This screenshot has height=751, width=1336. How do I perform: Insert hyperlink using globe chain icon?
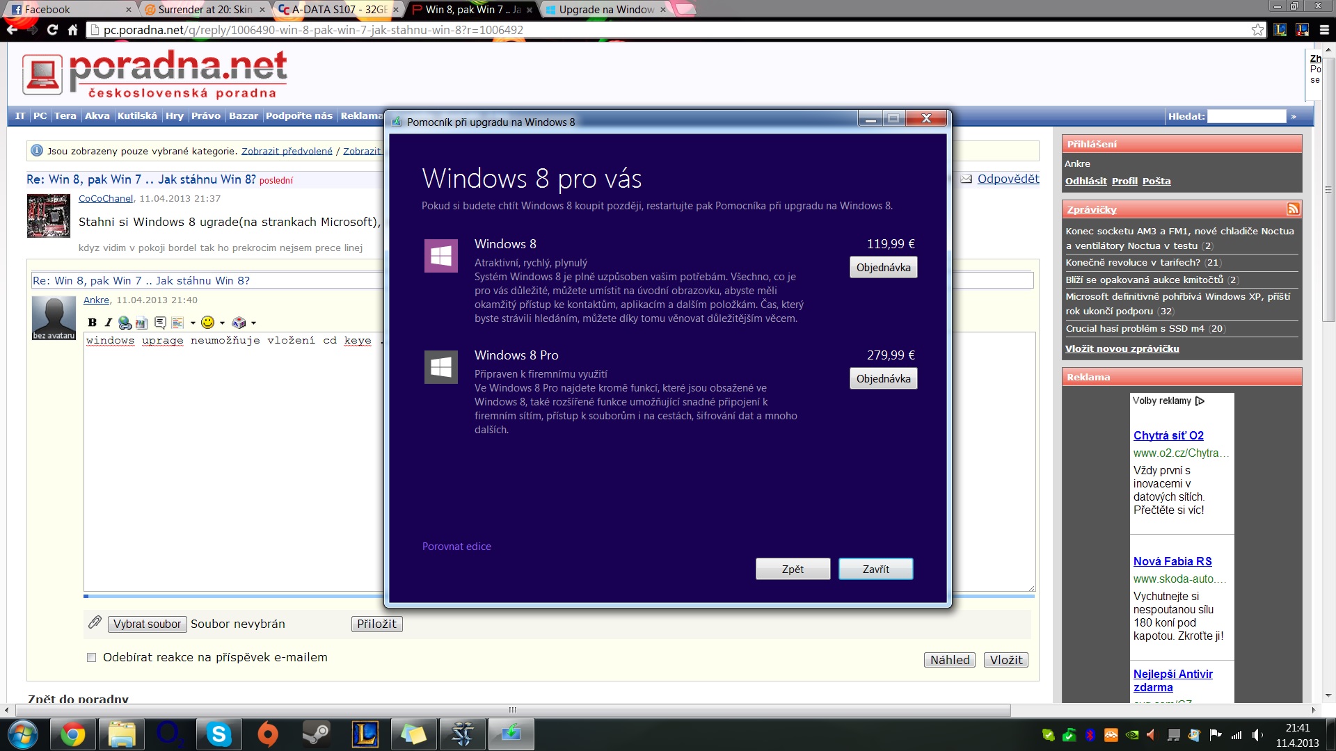(x=125, y=323)
